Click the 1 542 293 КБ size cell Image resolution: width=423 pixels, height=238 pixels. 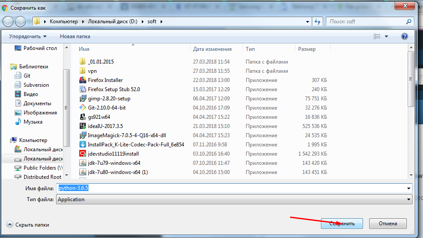pos(312,154)
